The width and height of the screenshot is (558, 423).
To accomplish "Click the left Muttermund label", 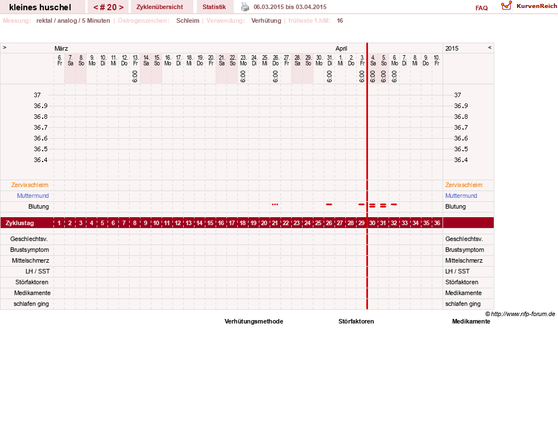I will [33, 196].
